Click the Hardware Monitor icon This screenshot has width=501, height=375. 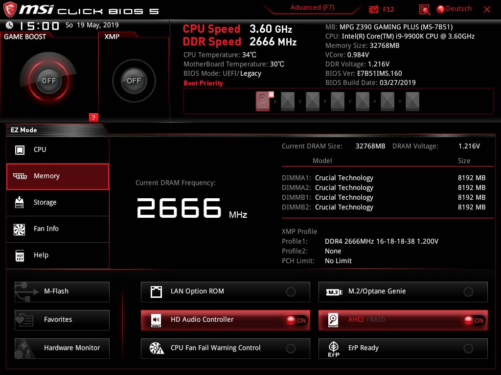pyautogui.click(x=24, y=349)
